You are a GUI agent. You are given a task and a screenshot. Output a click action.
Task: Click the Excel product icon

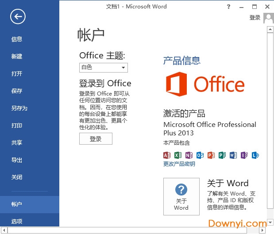point(178,155)
